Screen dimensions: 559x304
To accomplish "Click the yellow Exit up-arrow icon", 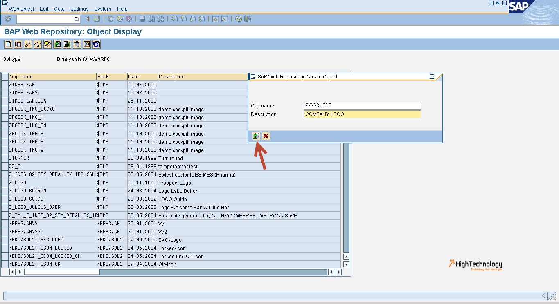I will (120, 19).
